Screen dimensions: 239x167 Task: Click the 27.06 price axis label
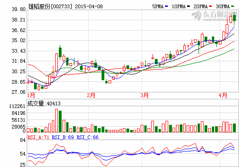tap(18, 92)
